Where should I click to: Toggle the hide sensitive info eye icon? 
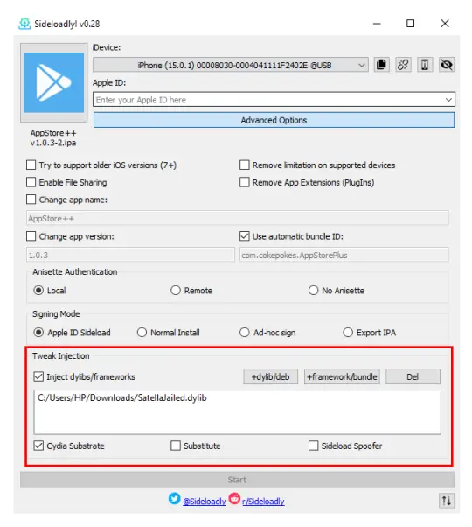pos(447,65)
